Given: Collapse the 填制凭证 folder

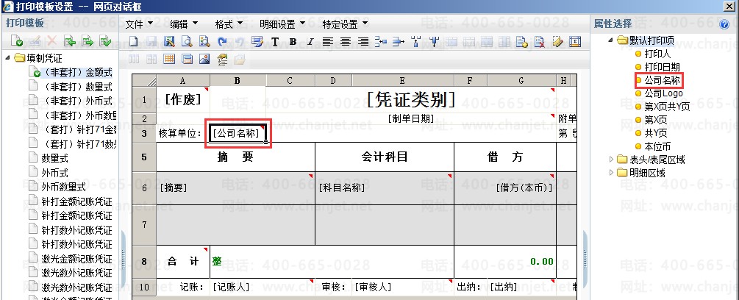Looking at the screenshot, I should [x=7, y=58].
